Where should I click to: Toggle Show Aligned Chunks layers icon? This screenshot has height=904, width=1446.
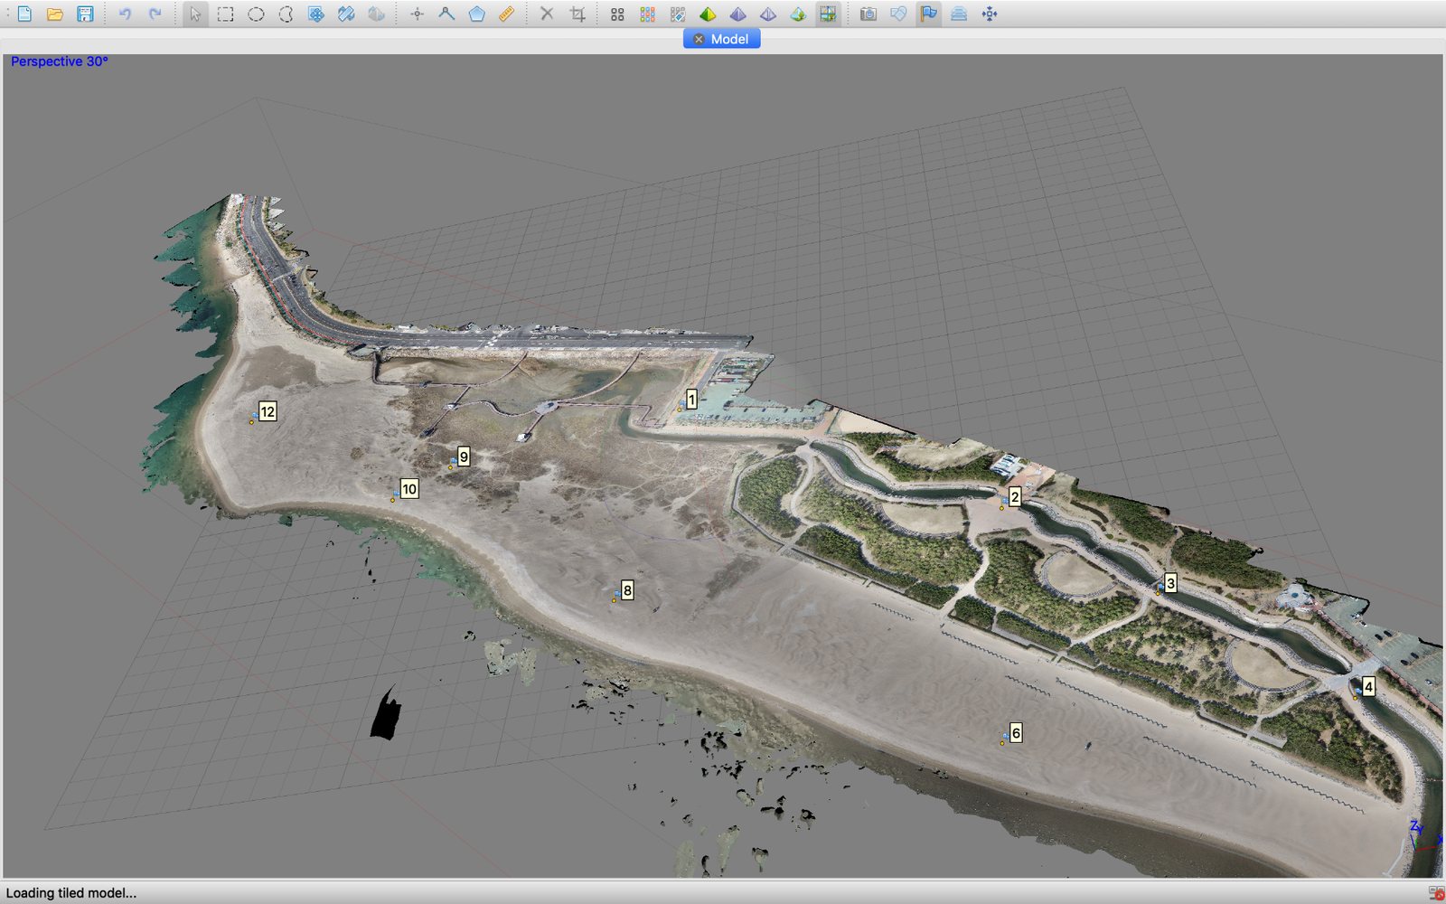tap(959, 14)
